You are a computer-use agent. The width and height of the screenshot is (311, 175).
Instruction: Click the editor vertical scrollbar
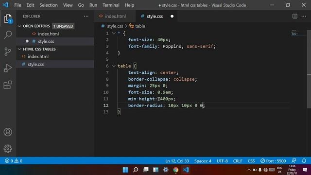point(309,69)
